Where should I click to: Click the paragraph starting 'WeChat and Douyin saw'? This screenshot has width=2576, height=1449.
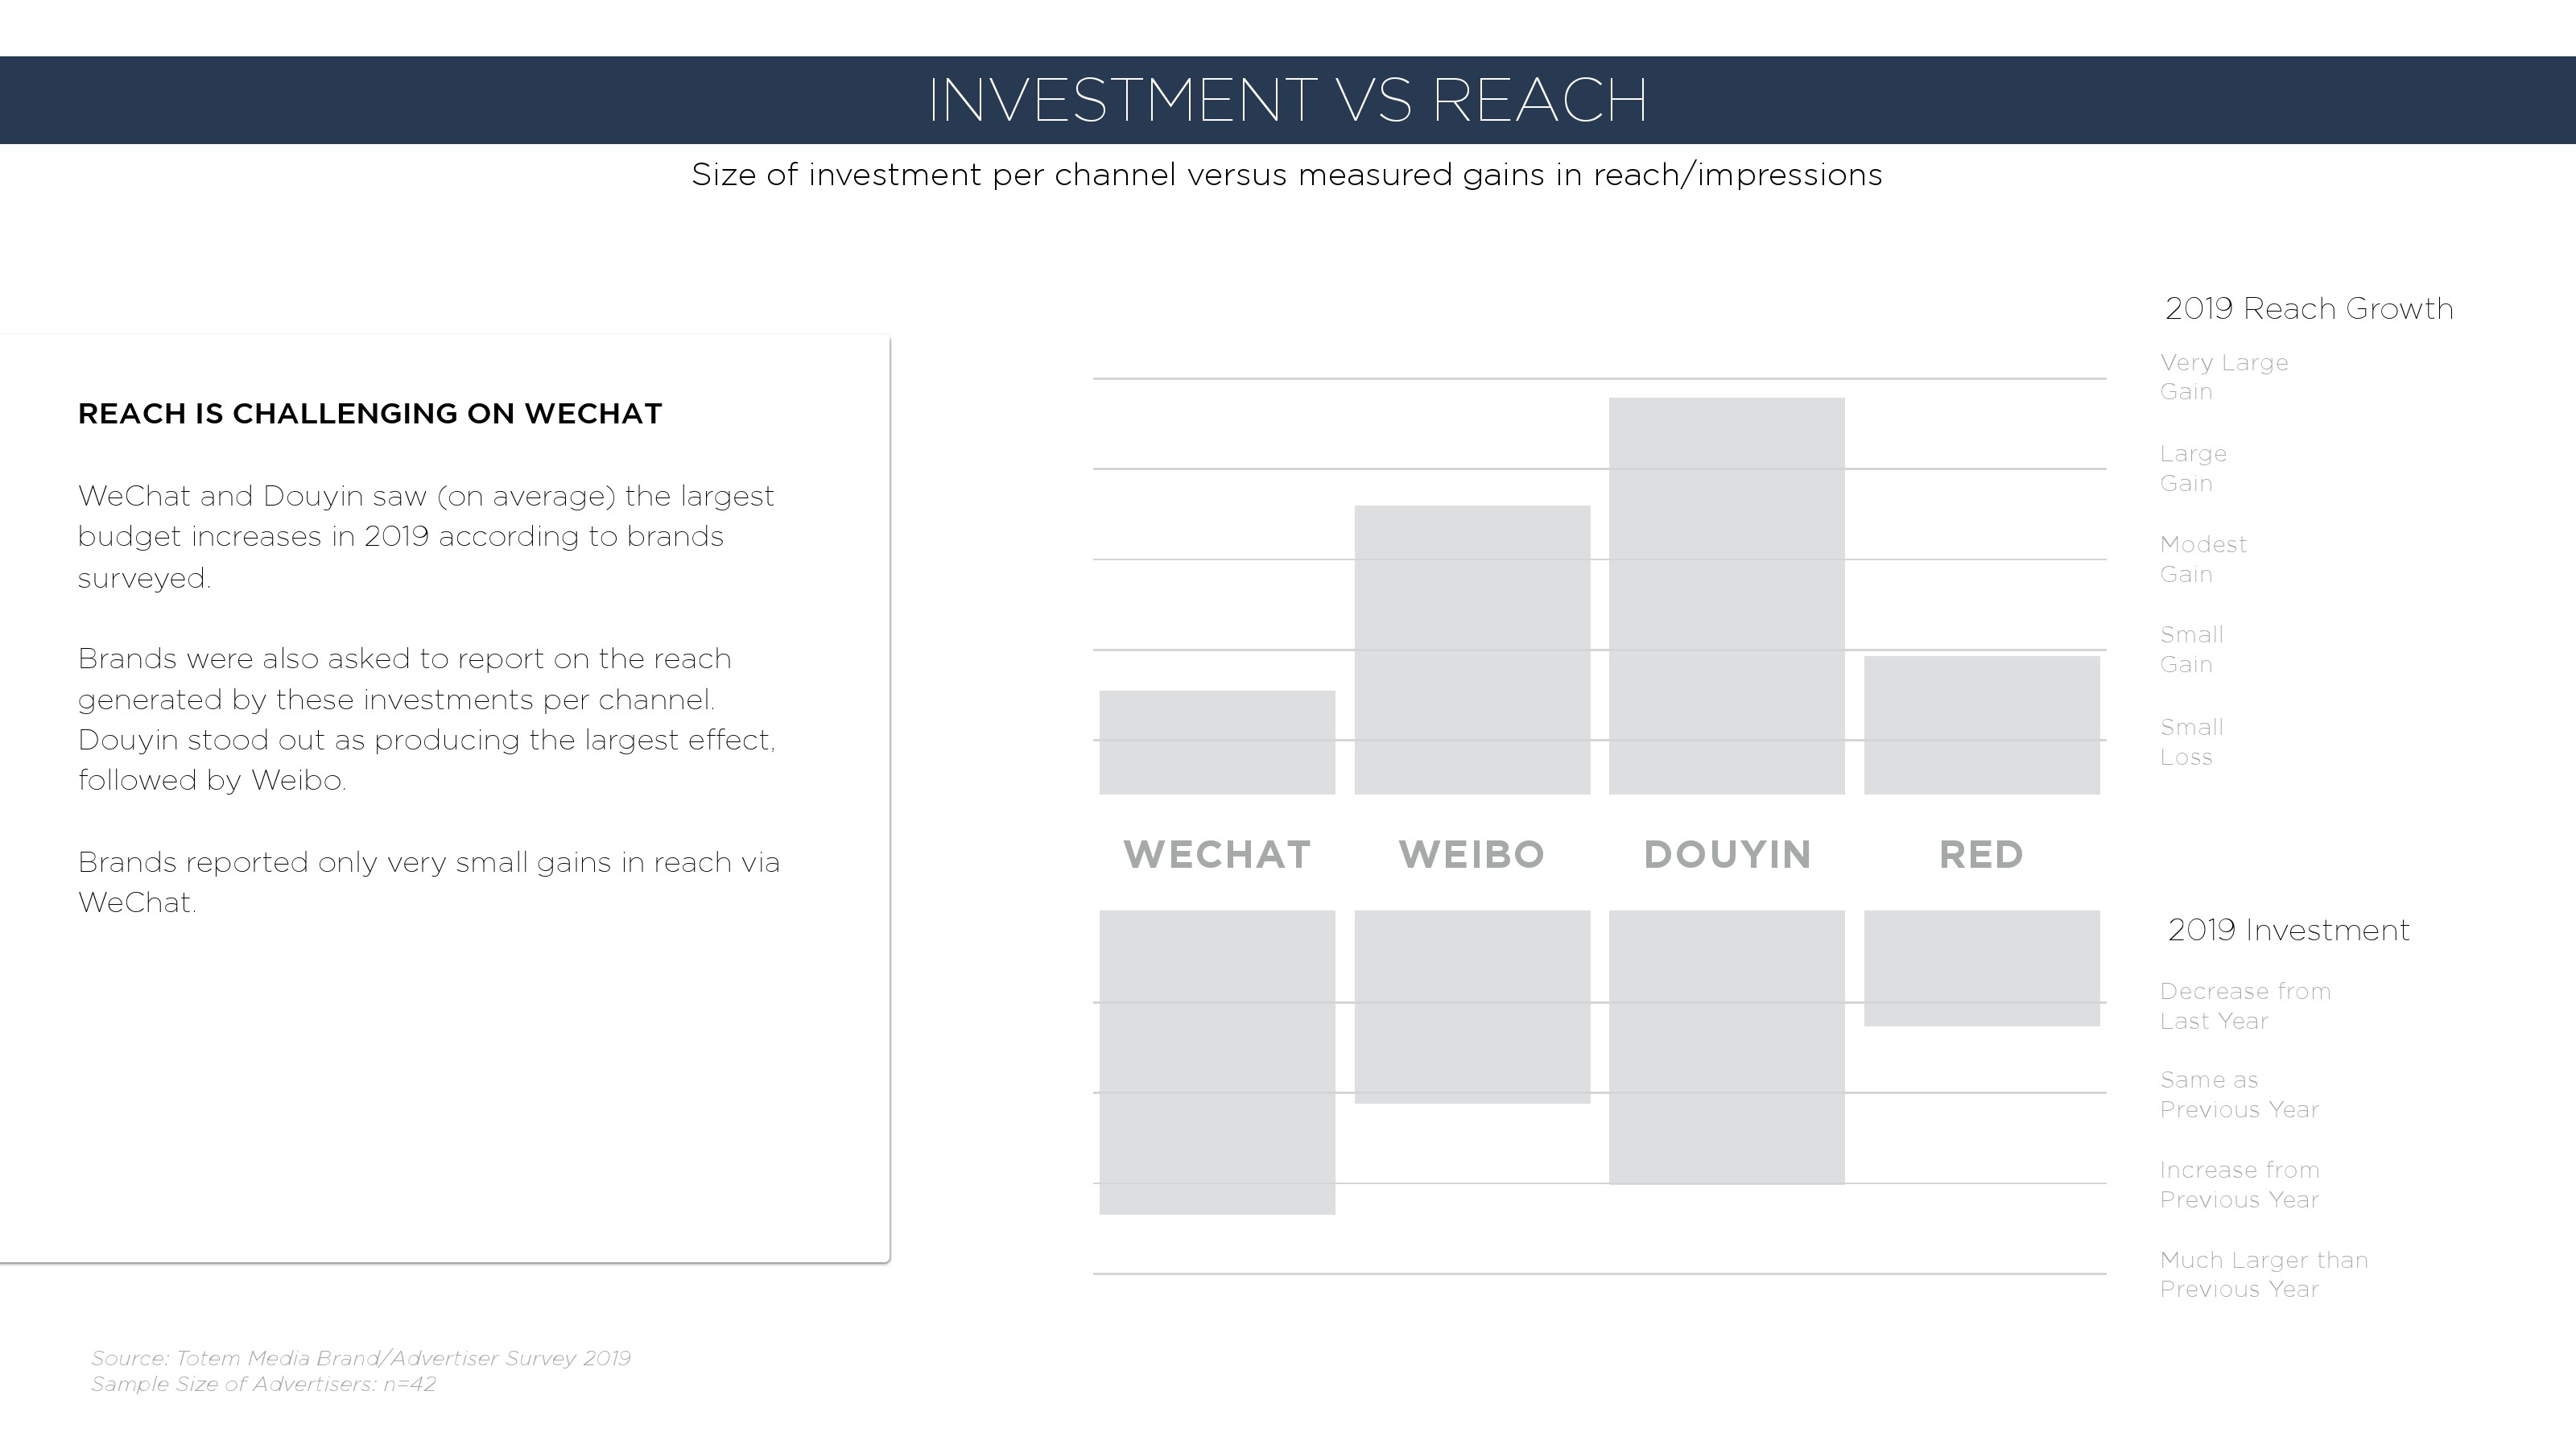426,537
